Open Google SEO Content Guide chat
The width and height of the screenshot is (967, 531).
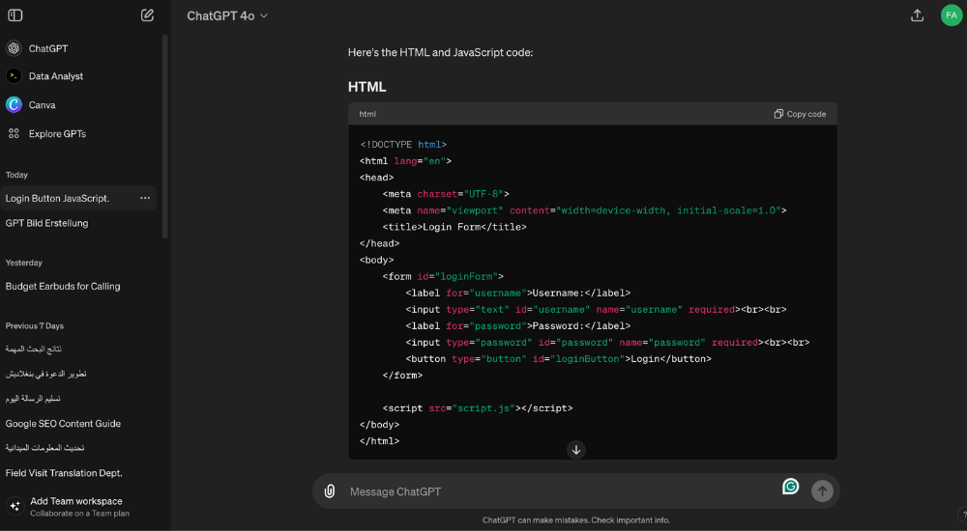(x=63, y=424)
